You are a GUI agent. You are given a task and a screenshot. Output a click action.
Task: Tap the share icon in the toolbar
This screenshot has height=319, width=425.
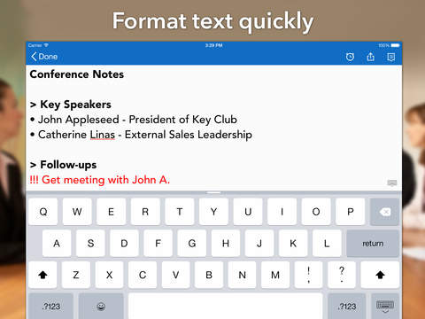(371, 57)
